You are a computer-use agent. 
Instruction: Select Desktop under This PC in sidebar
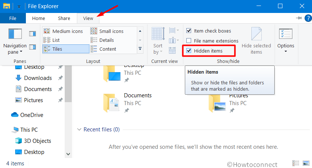[x=30, y=152]
